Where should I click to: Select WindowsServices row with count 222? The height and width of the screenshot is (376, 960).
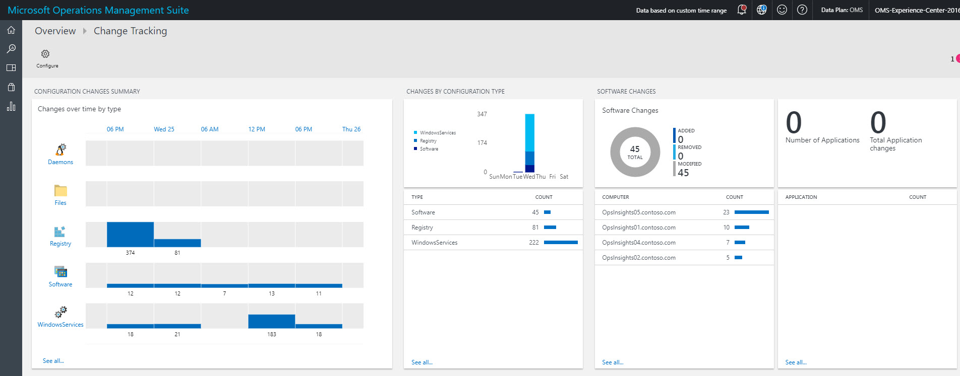click(493, 243)
